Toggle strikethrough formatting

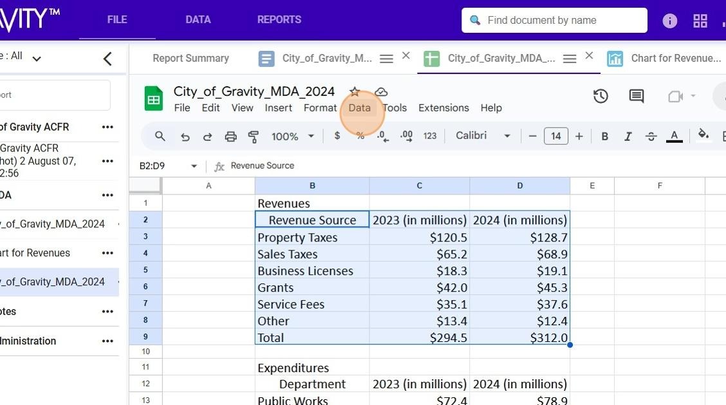(x=651, y=137)
